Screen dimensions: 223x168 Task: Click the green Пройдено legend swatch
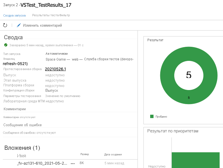[152, 116]
